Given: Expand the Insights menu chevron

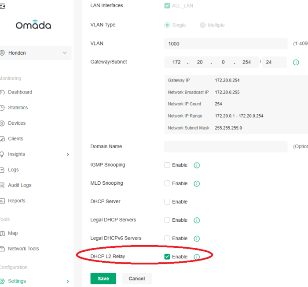Looking at the screenshot, I should coord(68,154).
